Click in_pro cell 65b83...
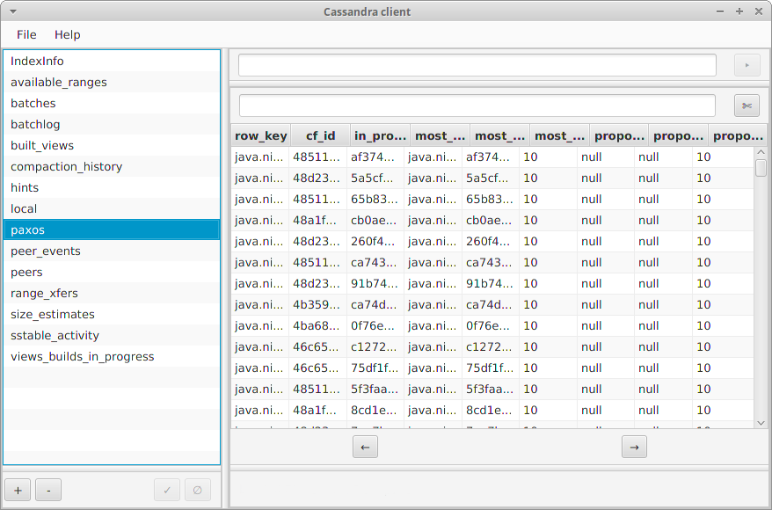 pos(375,200)
